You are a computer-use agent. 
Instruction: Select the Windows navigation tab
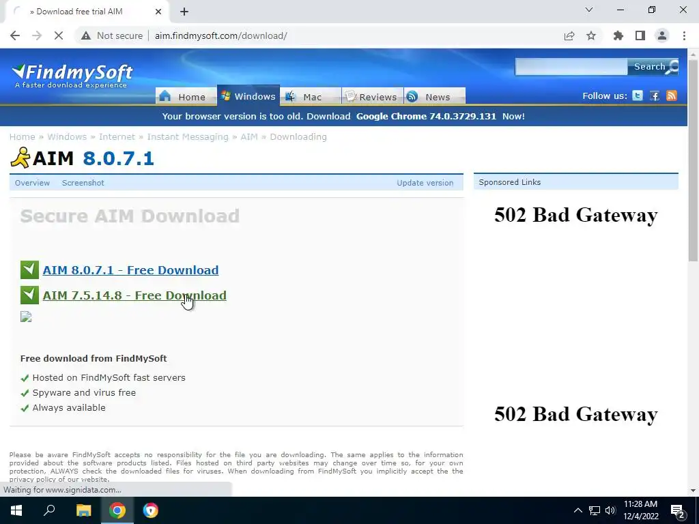point(248,96)
